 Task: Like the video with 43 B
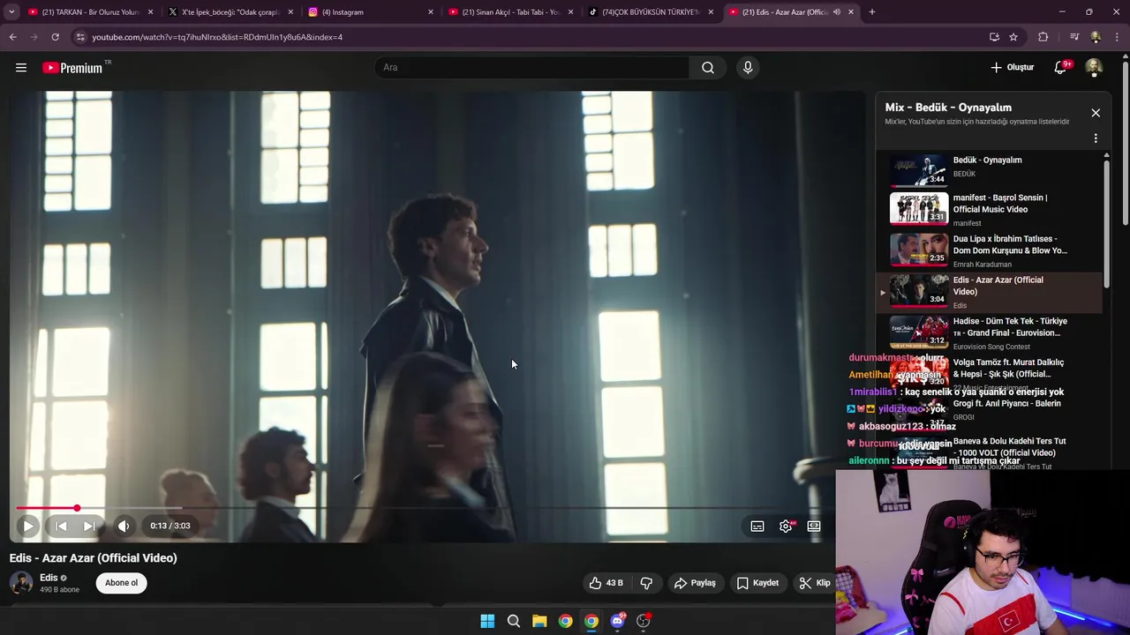tap(606, 583)
